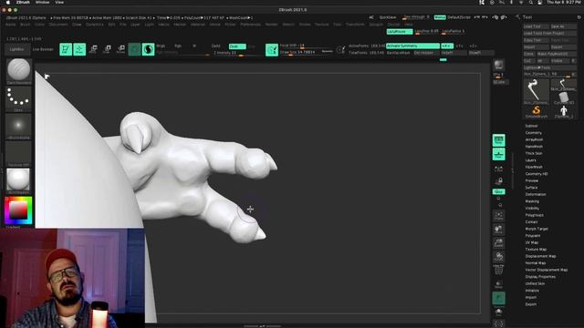Click the brush-circle icon left of Focal Shift
This screenshot has height=328, width=584.
tap(272, 50)
